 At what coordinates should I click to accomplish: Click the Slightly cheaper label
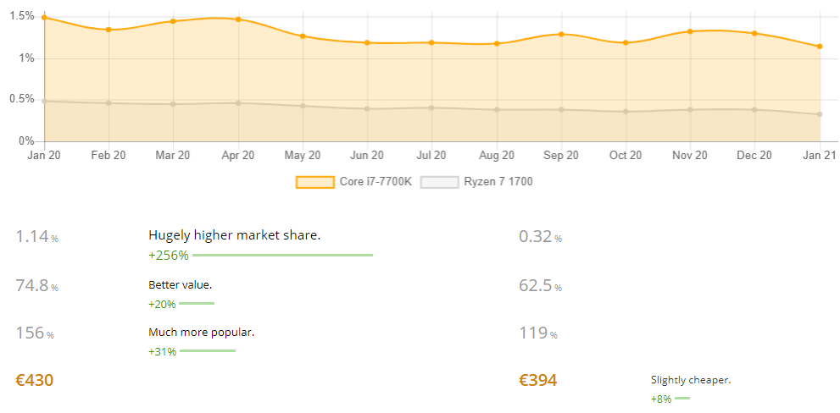pyautogui.click(x=691, y=380)
